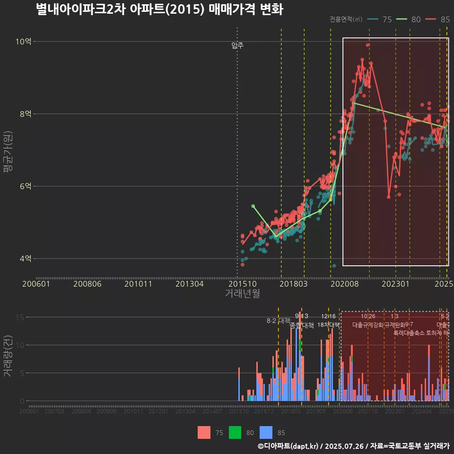454x454 pixels.
Task: Click the highest red data point near 10억
Action: click(367, 45)
